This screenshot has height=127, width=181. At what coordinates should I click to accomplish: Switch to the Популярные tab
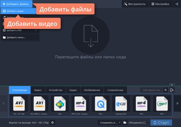click(20, 90)
